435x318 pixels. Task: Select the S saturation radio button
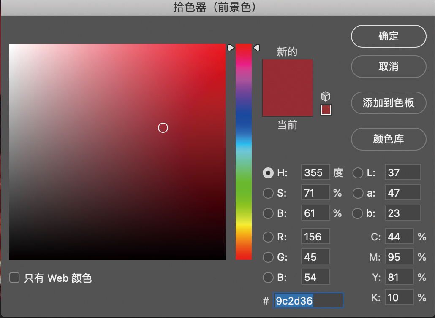coord(268,193)
